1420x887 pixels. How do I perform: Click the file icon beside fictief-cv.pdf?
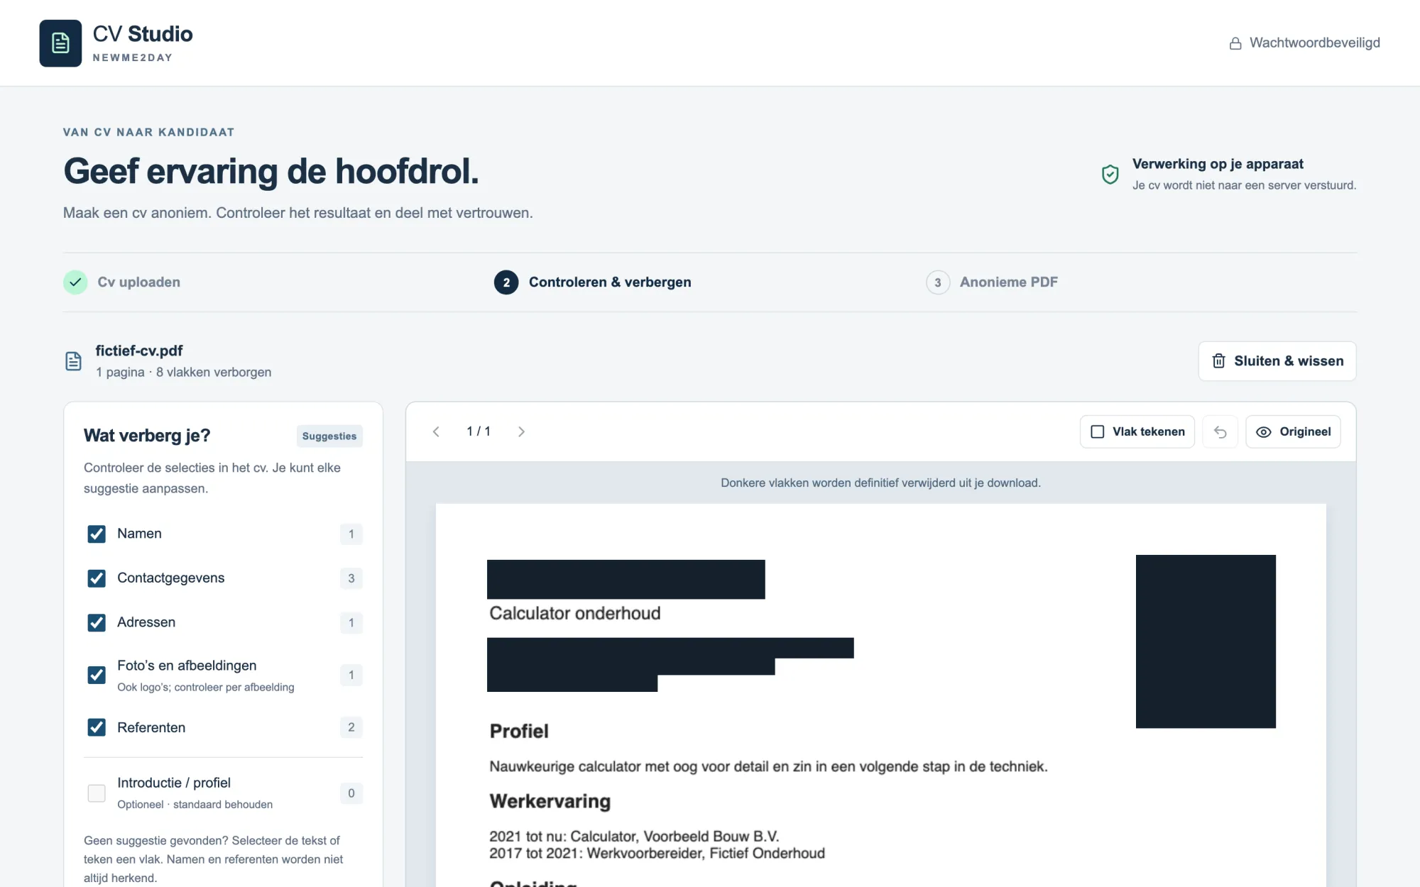pos(73,361)
